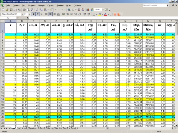The height and width of the screenshot is (133, 178).
Task: Create a new blank workbook
Action: (3, 10)
